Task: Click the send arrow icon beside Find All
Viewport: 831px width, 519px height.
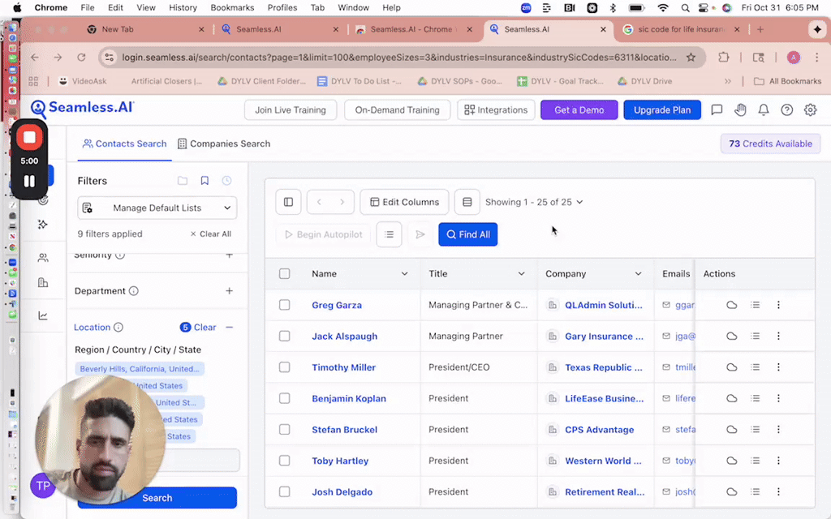Action: coord(420,234)
